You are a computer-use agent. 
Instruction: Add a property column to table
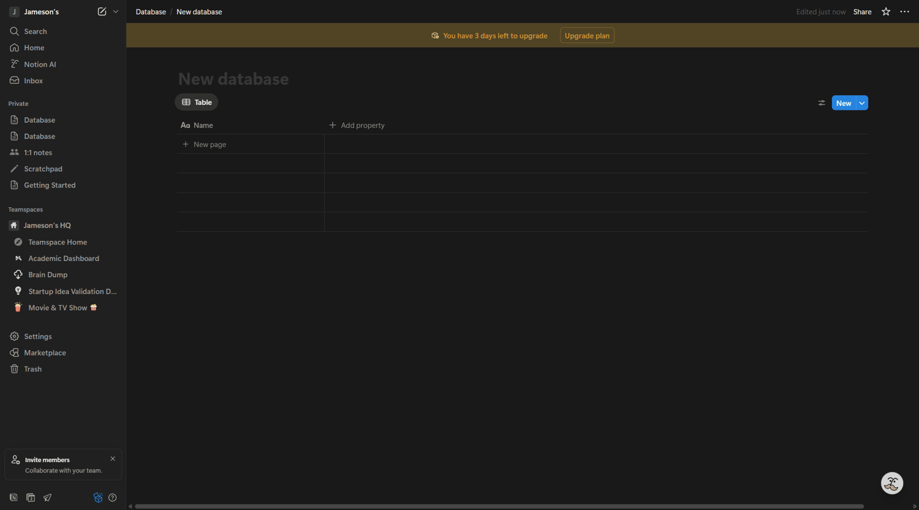(357, 125)
